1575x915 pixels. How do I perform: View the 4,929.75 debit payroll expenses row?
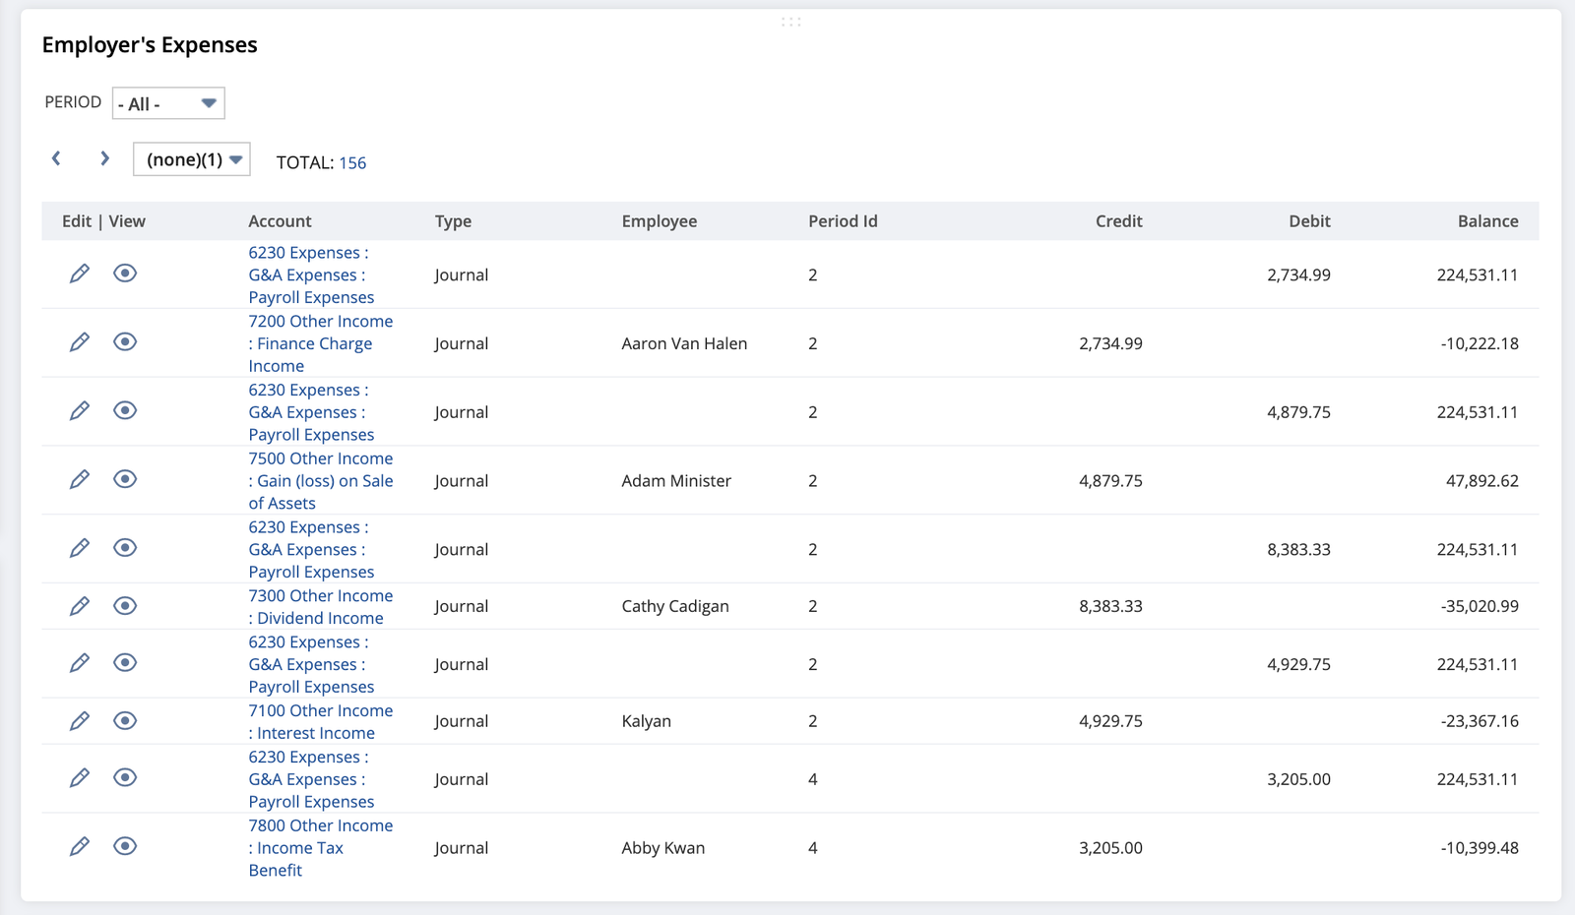[125, 663]
